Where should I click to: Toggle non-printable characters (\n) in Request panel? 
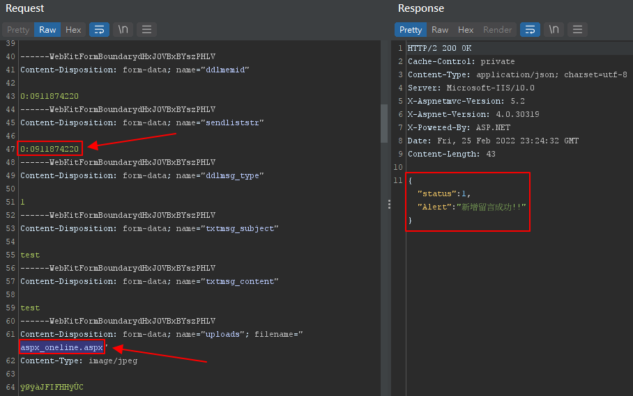click(x=123, y=30)
